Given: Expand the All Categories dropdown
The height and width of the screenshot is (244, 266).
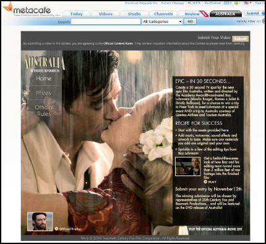Looking at the screenshot, I should tap(162, 22).
